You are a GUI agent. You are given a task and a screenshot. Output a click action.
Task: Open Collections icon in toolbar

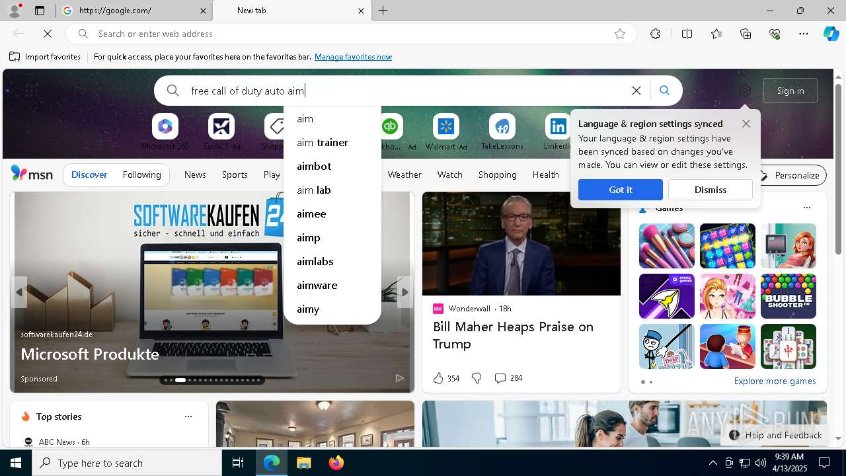[x=746, y=34]
